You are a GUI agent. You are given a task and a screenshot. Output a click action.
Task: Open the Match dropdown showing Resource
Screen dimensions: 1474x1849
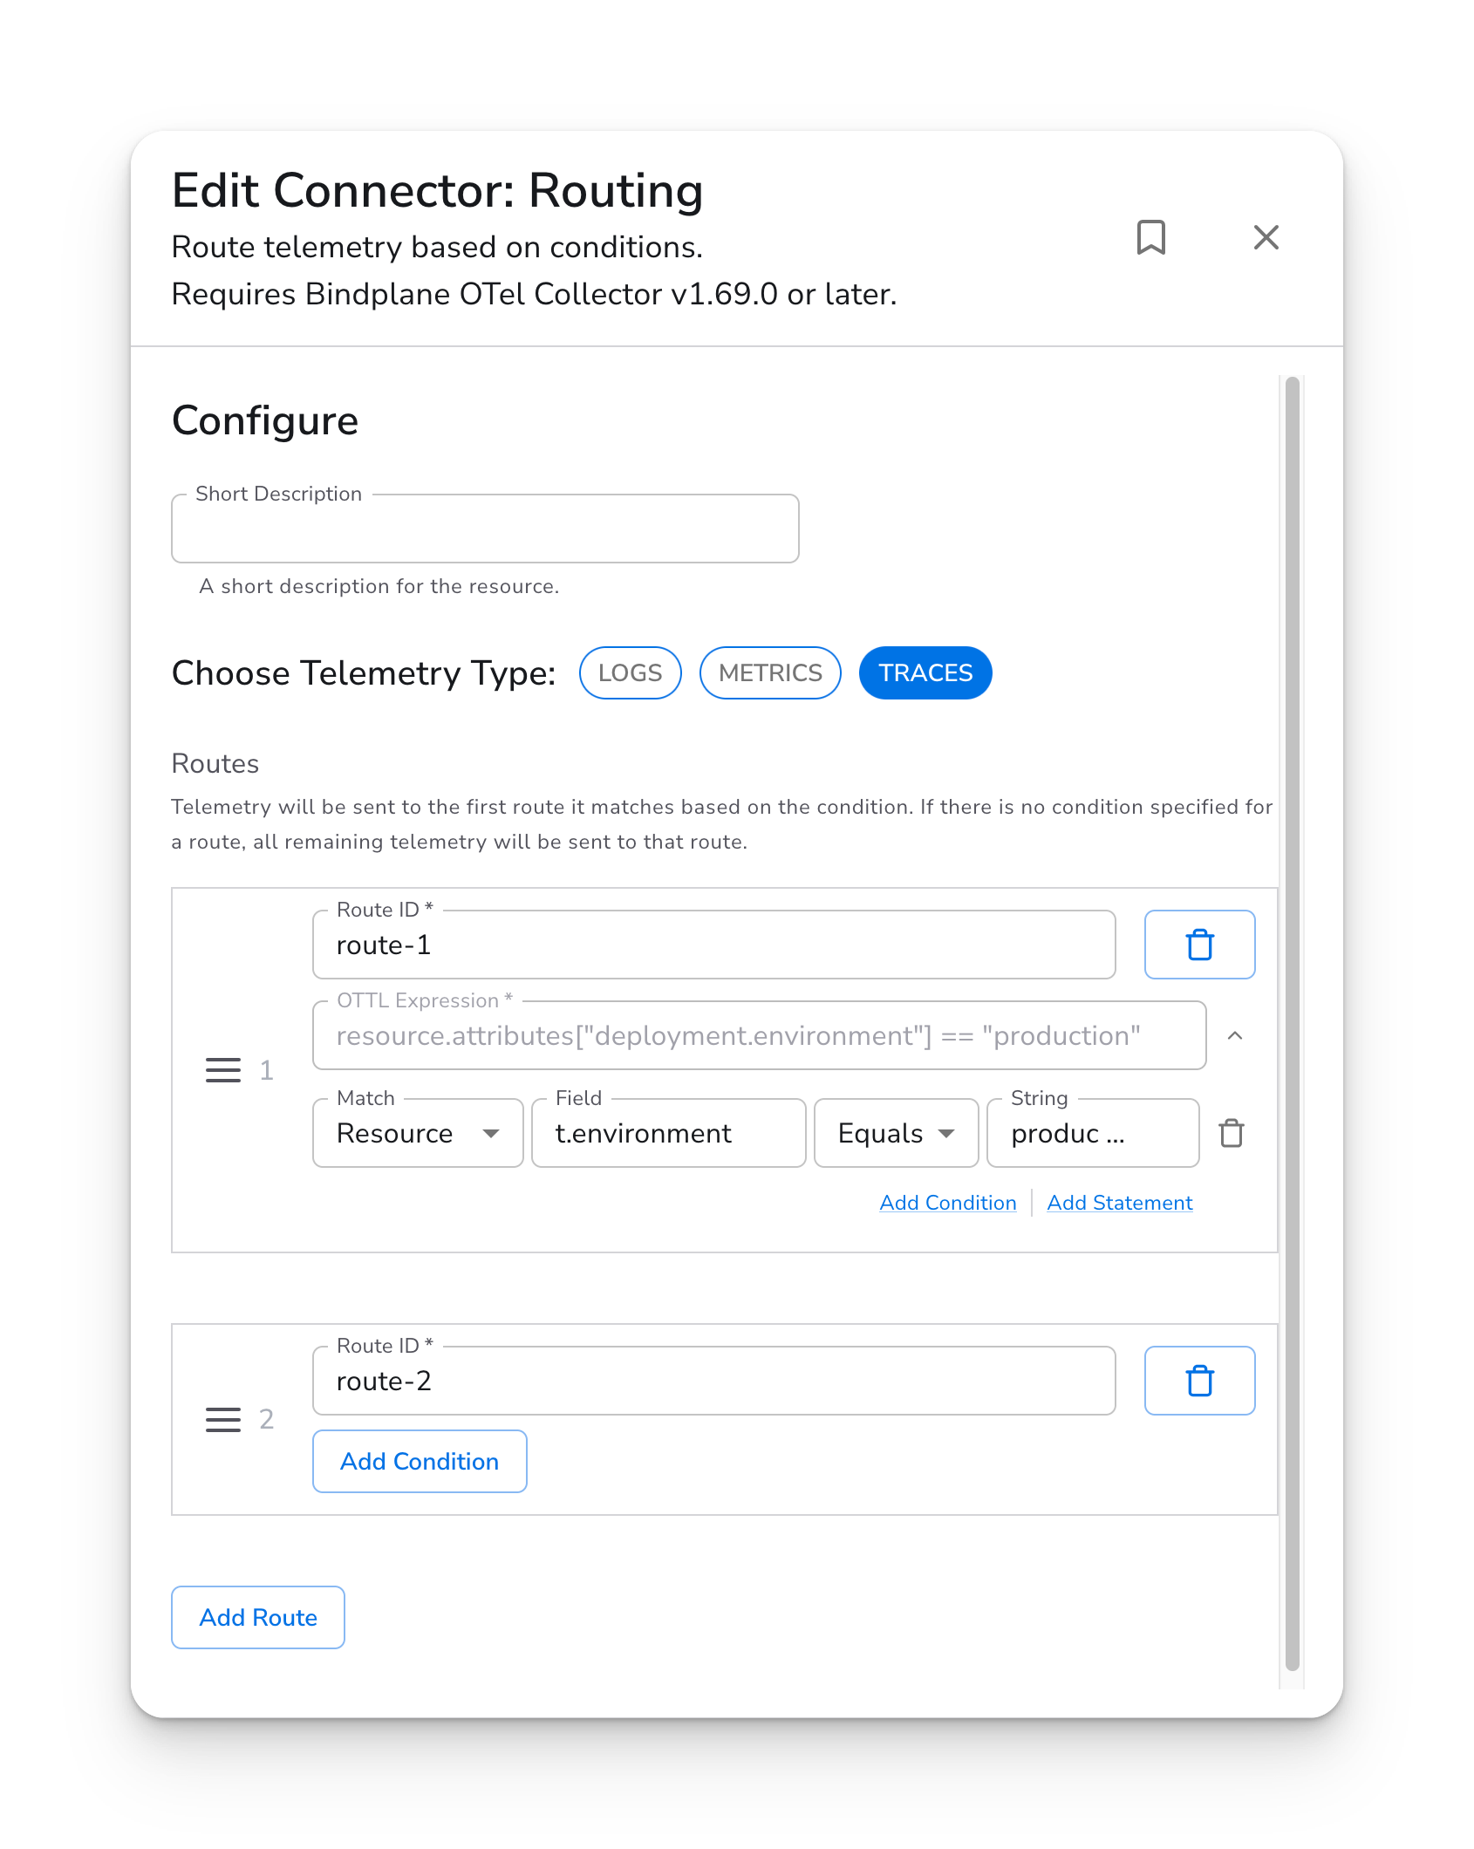(x=418, y=1133)
